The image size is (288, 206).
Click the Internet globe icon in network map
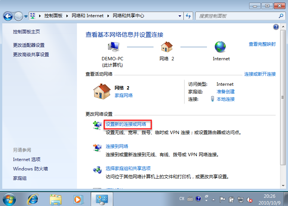[x=221, y=47]
